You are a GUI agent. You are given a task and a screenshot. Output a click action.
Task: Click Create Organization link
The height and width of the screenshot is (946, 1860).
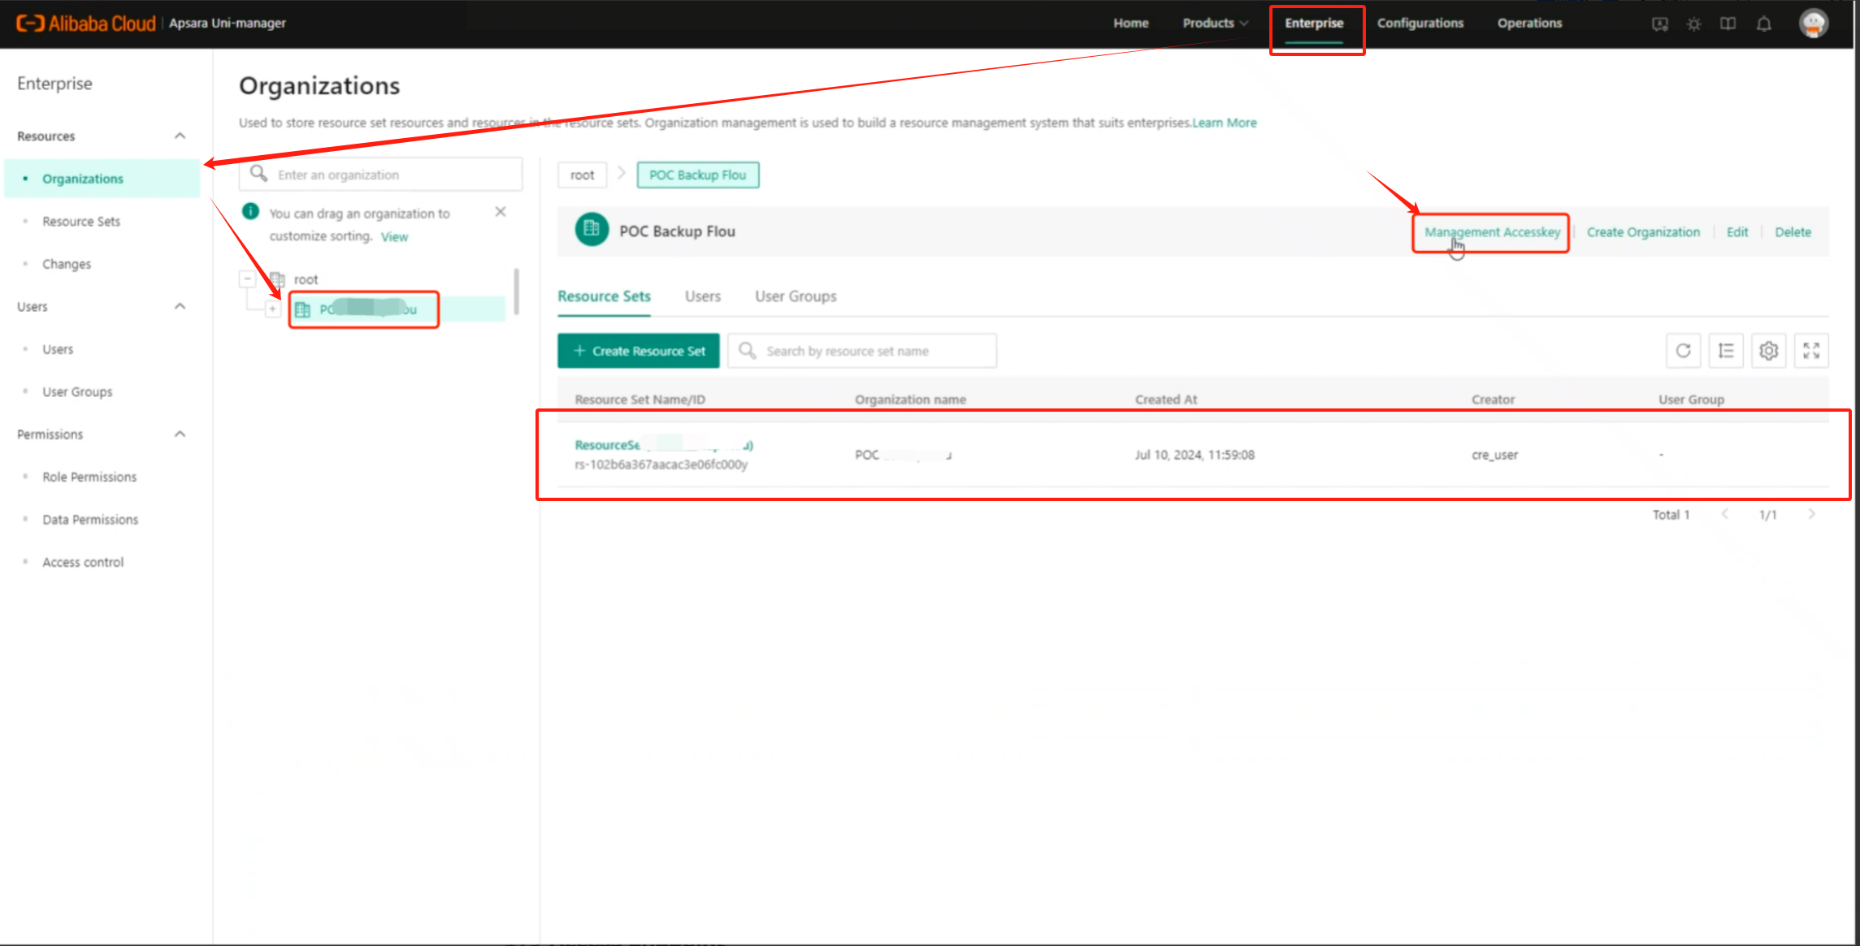point(1643,232)
